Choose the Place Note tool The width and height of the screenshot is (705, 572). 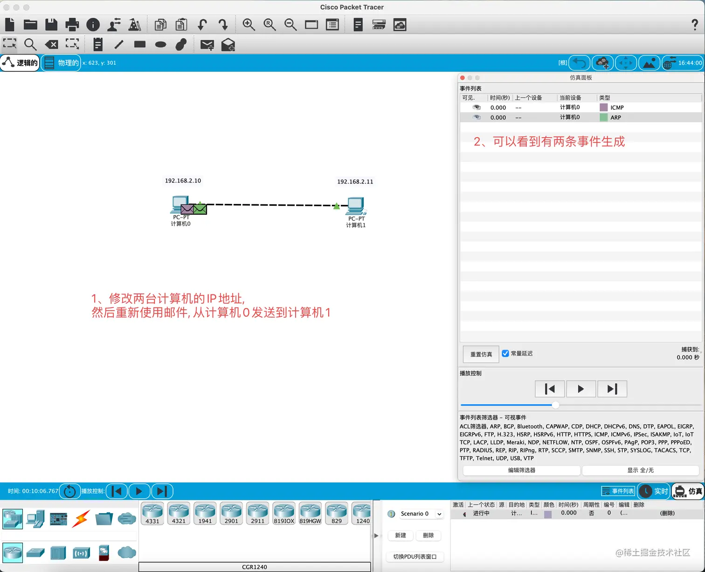pos(98,44)
